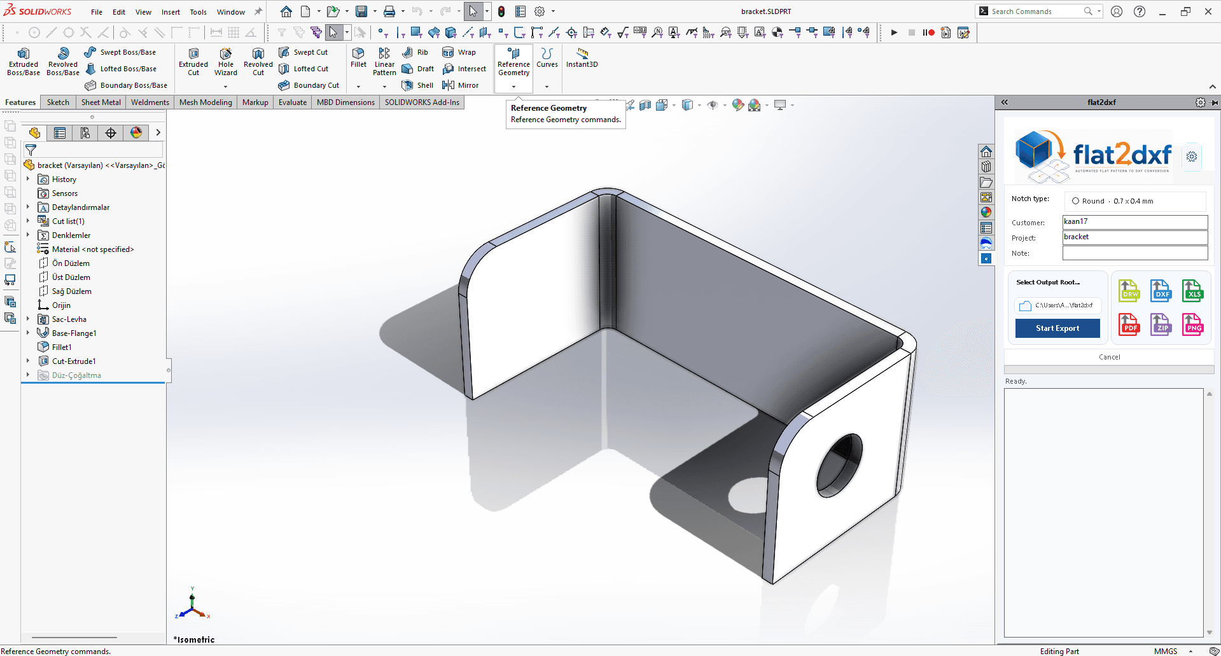Click the Start Export button
The height and width of the screenshot is (656, 1221).
(x=1057, y=328)
